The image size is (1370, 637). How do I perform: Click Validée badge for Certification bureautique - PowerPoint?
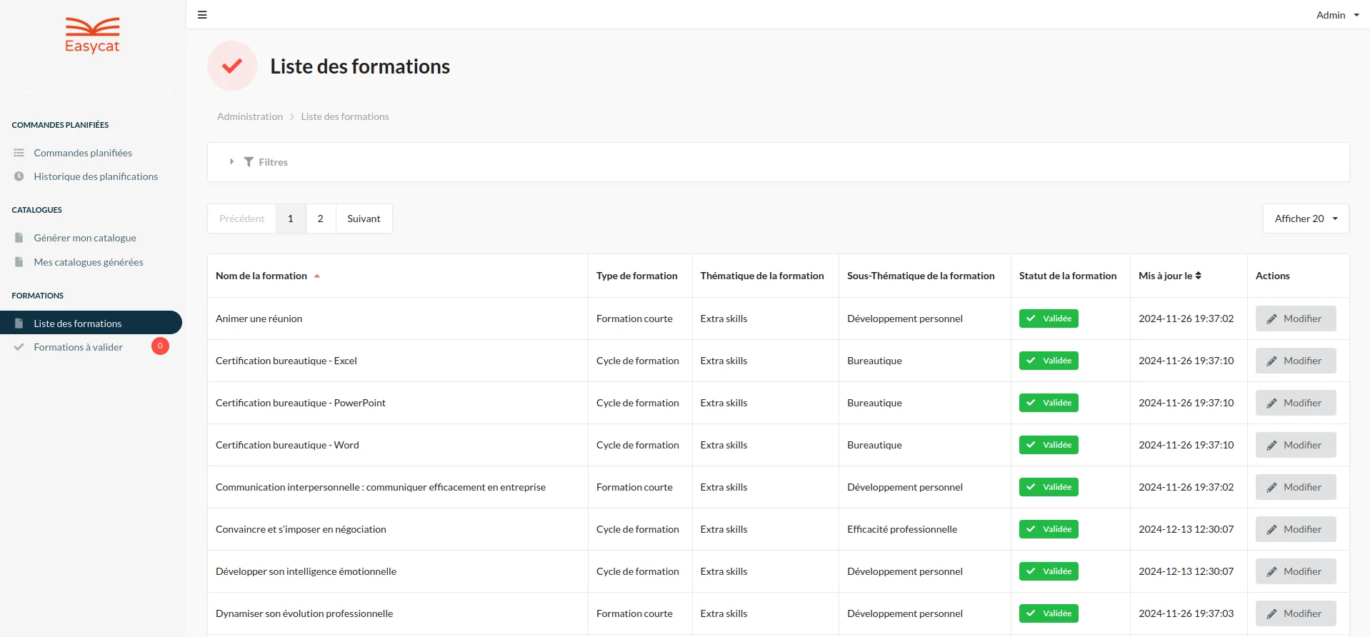click(x=1049, y=403)
